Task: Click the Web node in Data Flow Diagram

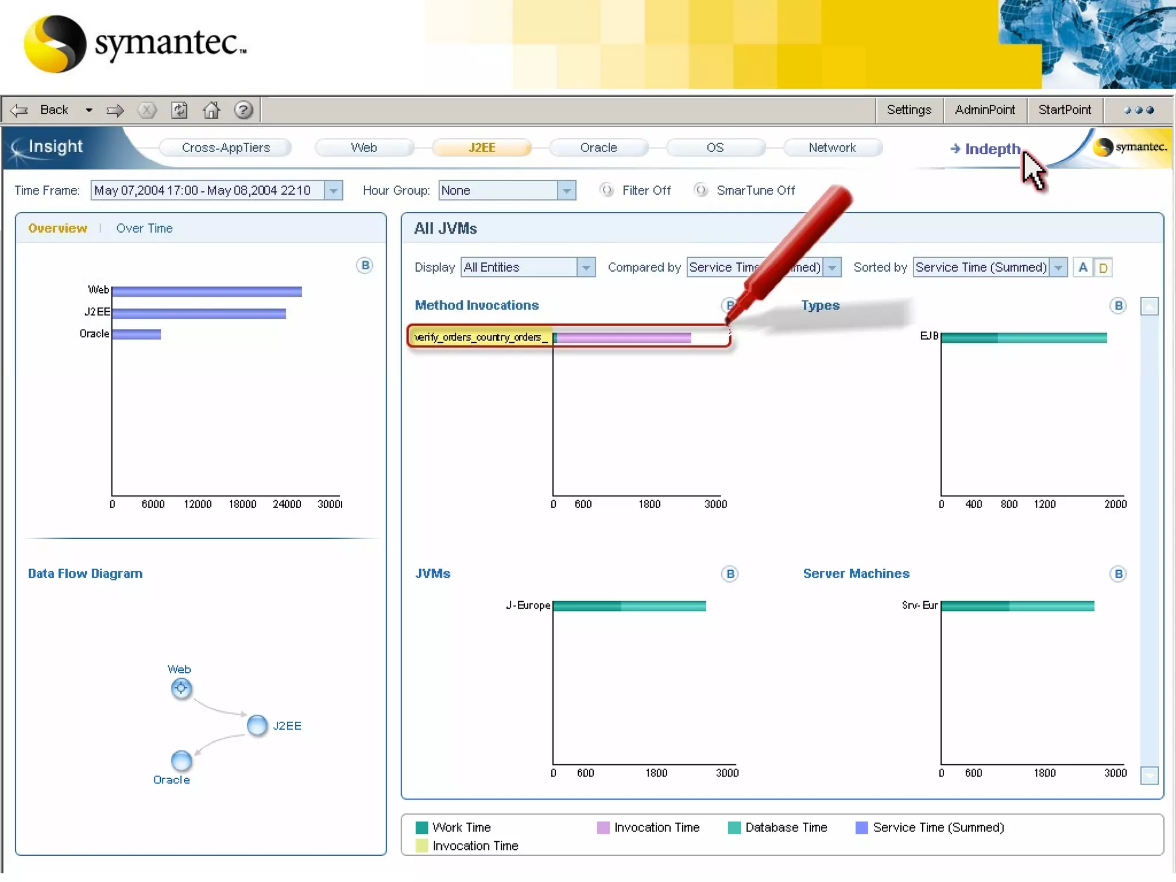Action: pos(181,688)
